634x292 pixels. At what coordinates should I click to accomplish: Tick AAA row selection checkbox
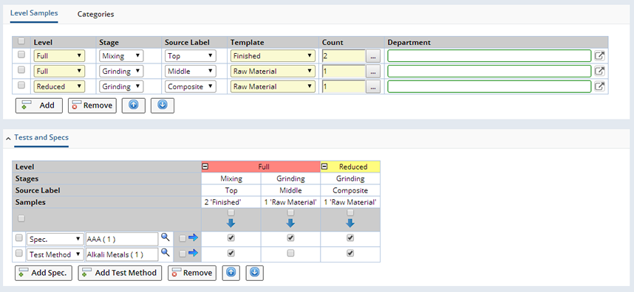[x=18, y=238]
